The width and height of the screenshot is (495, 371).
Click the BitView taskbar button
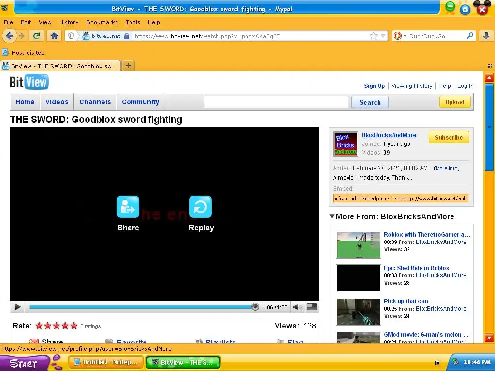click(183, 362)
